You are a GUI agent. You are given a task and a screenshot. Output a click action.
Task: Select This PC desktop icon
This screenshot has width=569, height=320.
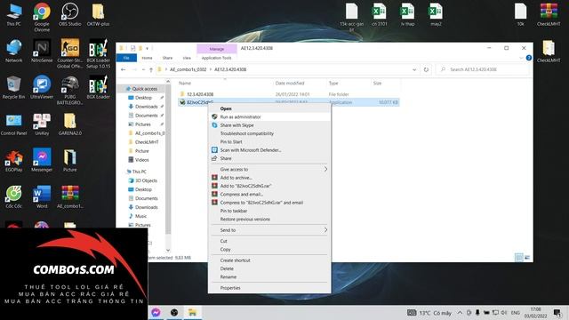click(x=14, y=14)
